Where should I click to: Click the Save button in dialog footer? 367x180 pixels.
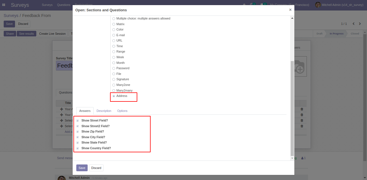tap(82, 168)
